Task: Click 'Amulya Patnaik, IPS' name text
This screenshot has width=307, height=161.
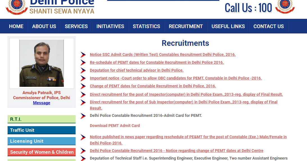Action: pos(42,93)
